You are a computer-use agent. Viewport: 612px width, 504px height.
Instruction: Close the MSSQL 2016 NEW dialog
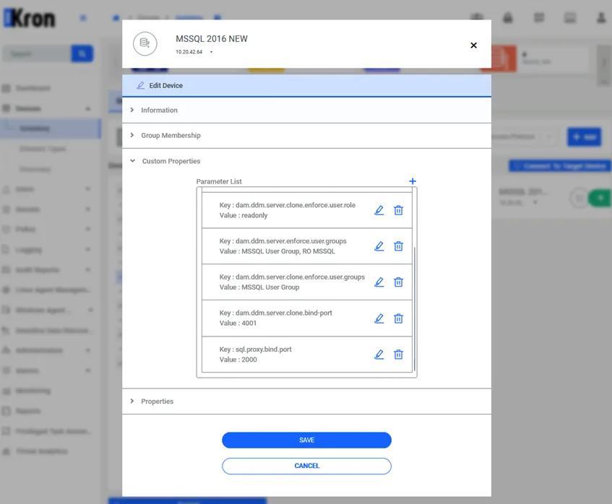pos(473,45)
